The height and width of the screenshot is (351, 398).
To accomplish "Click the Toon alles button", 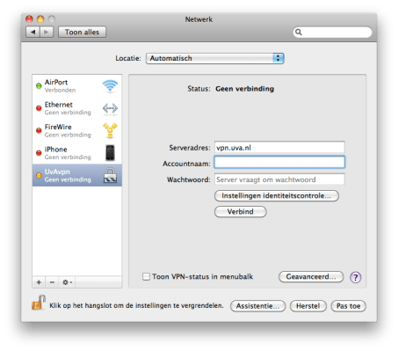I will (x=82, y=32).
